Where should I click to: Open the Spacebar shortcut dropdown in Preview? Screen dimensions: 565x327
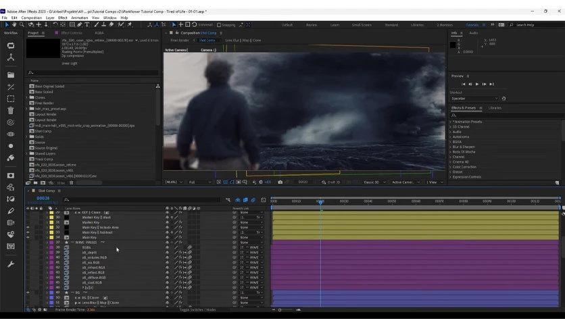pyautogui.click(x=474, y=99)
